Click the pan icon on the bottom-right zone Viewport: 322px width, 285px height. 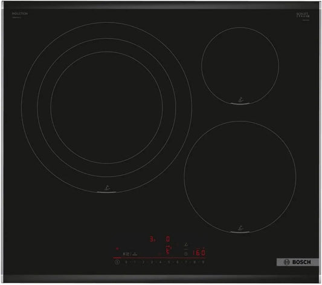coord(240,228)
